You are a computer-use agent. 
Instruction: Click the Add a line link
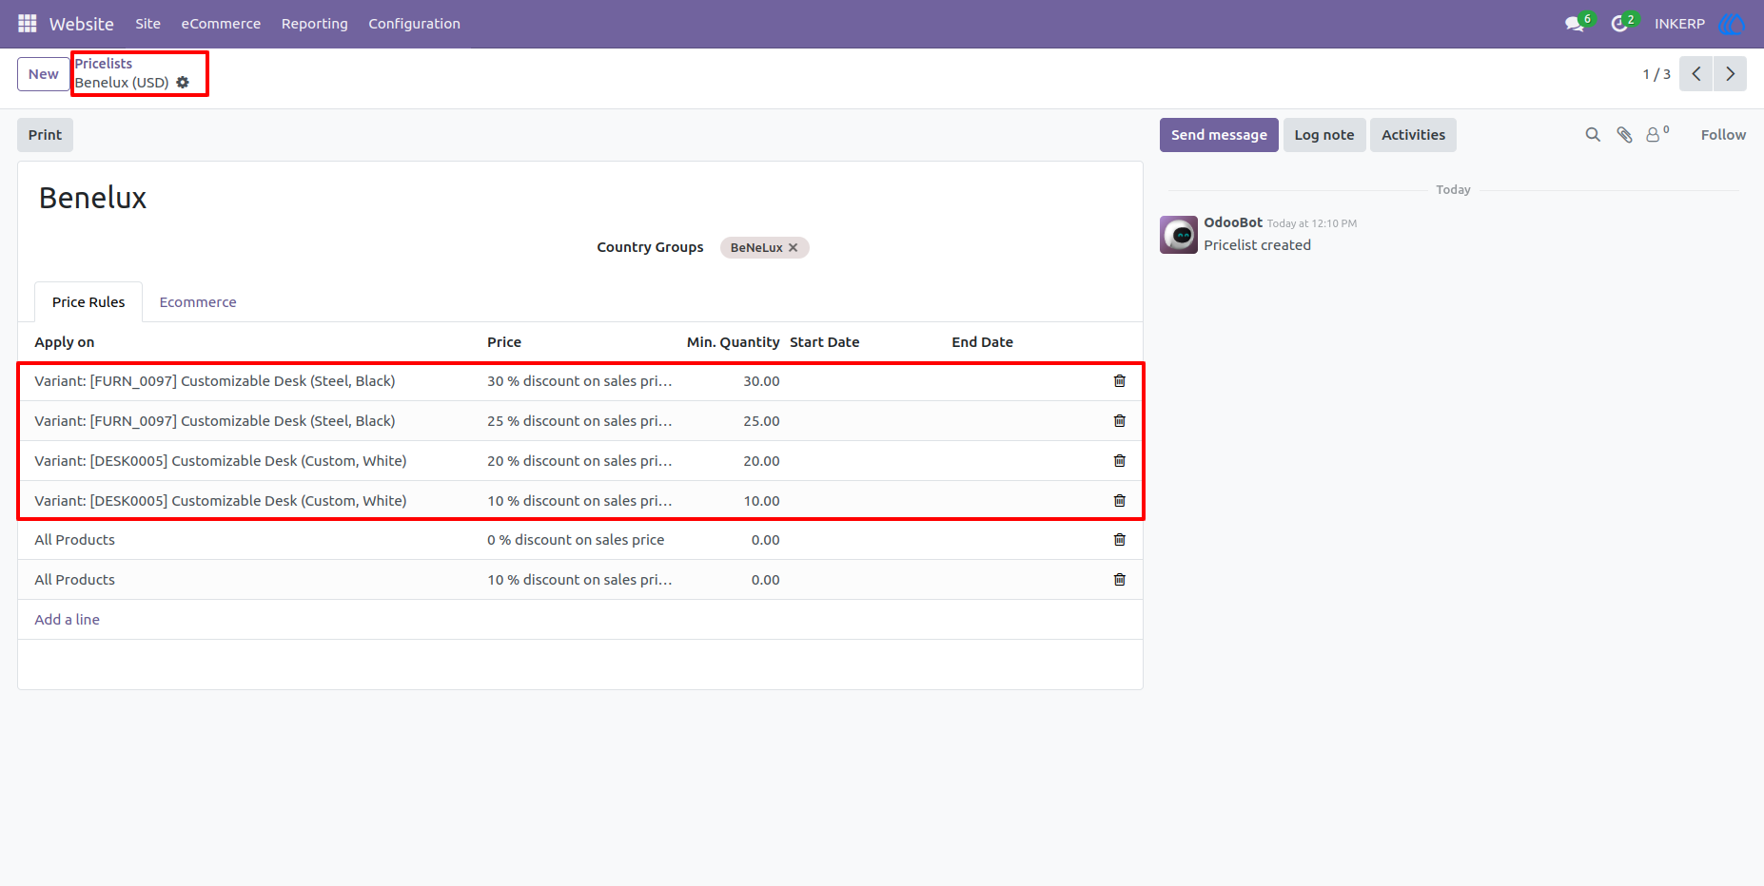[68, 620]
